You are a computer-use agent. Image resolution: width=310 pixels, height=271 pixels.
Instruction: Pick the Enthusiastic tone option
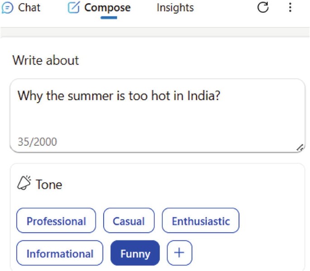200,221
